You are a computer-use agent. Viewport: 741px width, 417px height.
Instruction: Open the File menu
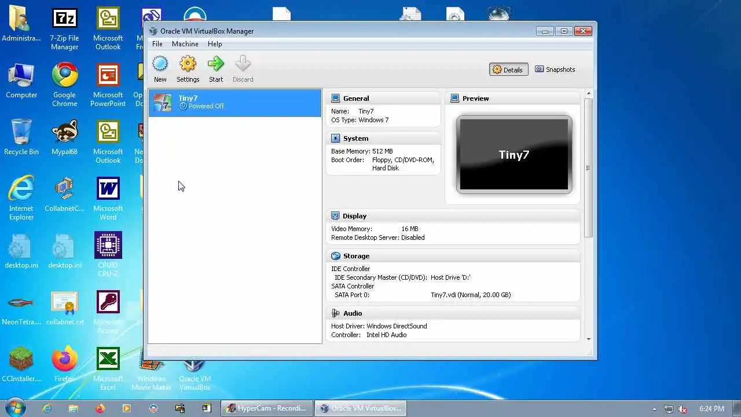click(x=157, y=44)
